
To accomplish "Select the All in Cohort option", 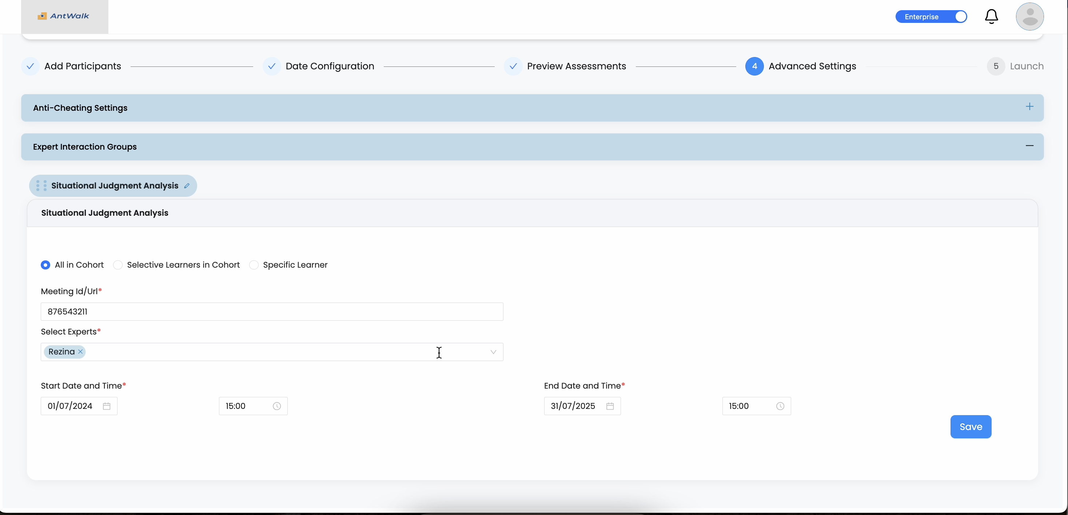I will [45, 265].
